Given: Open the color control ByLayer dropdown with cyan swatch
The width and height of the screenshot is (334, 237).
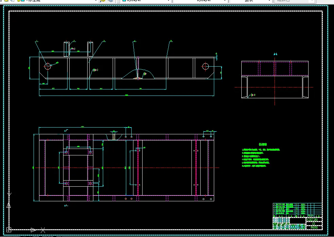Looking at the screenshot, I should point(146,1).
